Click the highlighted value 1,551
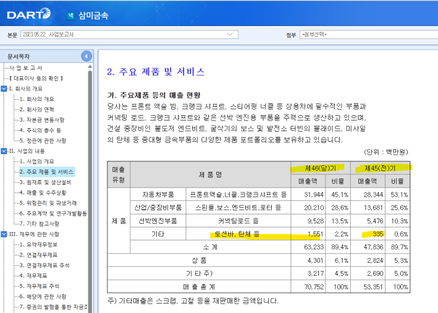438x313 pixels. point(315,234)
